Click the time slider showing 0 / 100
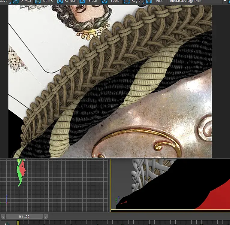This screenshot has height=225, width=230. click(24, 217)
